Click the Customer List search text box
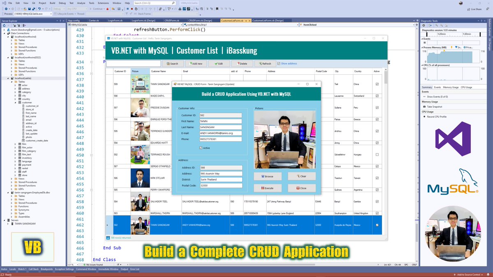This screenshot has width=493, height=277. pos(134,64)
